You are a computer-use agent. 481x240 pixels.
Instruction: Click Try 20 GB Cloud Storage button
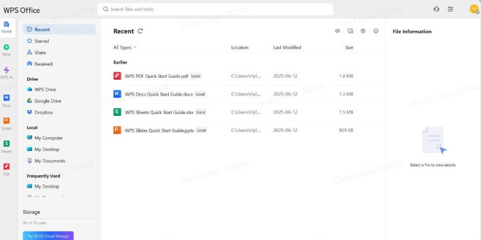48,236
